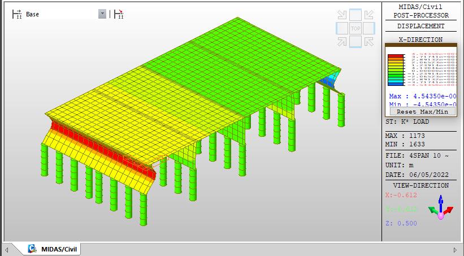Click the MIN : 1633 node text
This screenshot has width=464, height=256.
pos(405,144)
